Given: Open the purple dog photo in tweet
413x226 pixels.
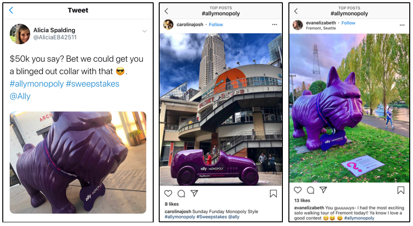Looking at the screenshot, I should click(78, 162).
